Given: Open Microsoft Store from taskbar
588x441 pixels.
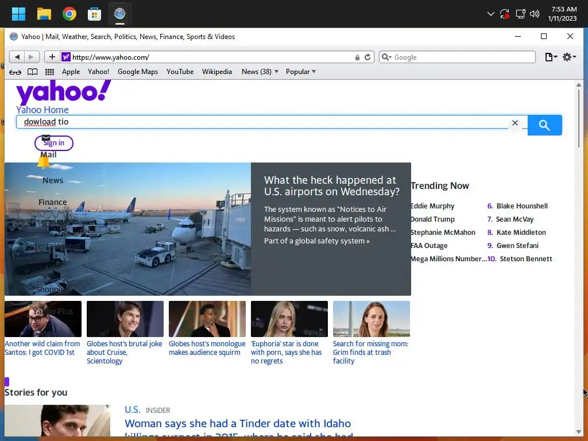Looking at the screenshot, I should [x=94, y=14].
